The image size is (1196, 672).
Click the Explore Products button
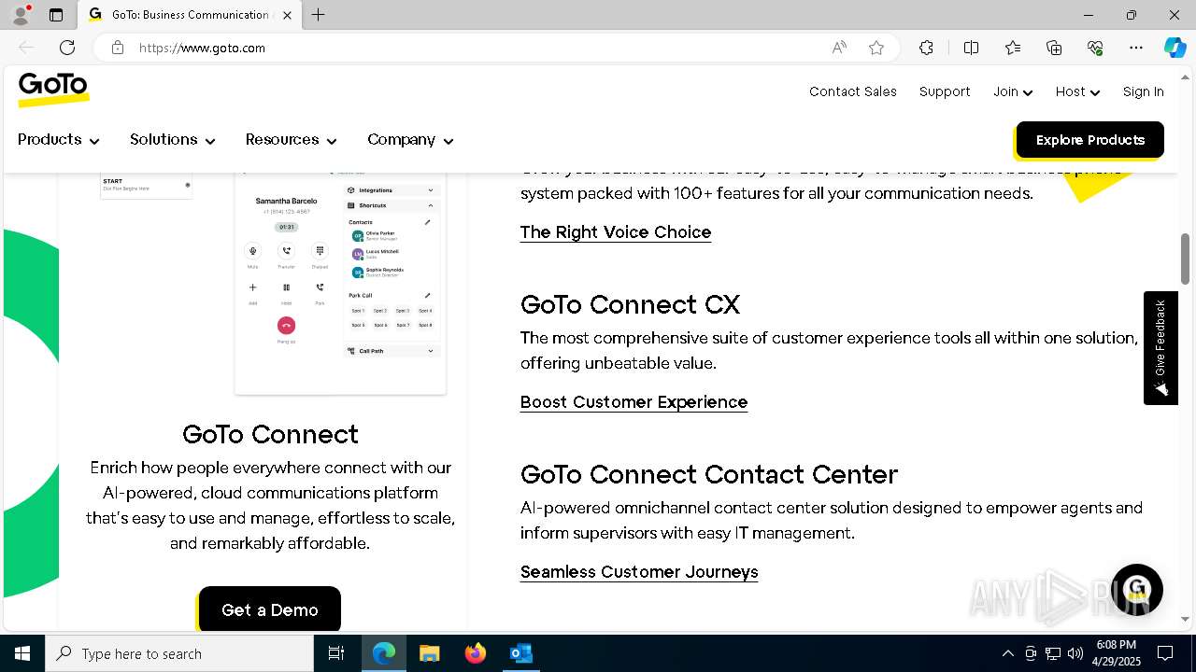[1089, 140]
